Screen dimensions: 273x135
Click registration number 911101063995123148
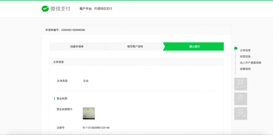[x=96, y=128]
